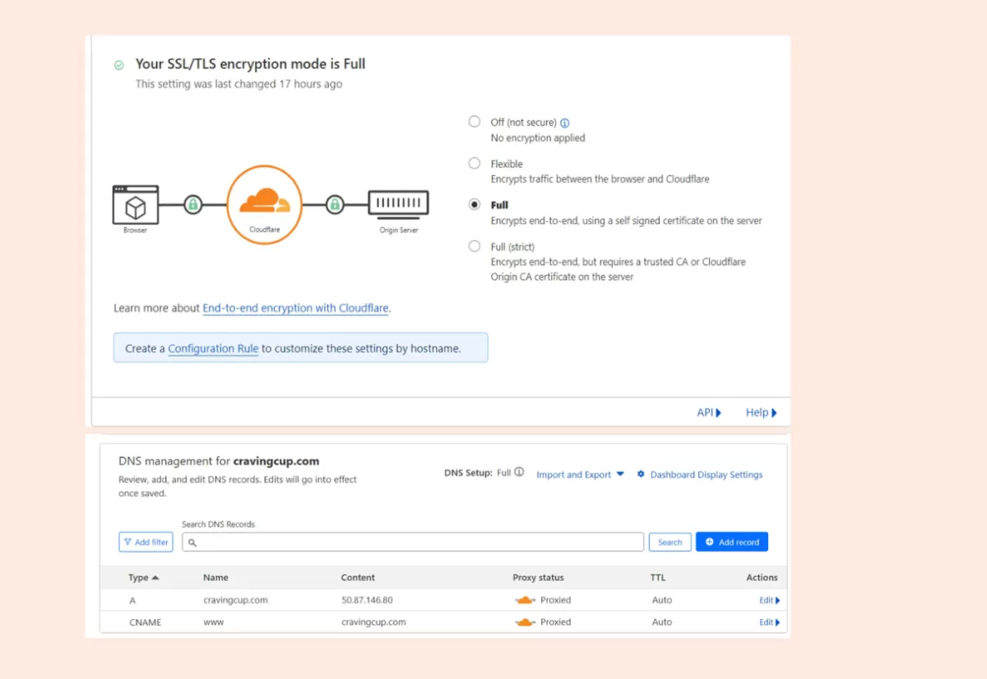Click the info icon beside Off (not secure)
Image resolution: width=987 pixels, height=679 pixels.
[x=565, y=123]
